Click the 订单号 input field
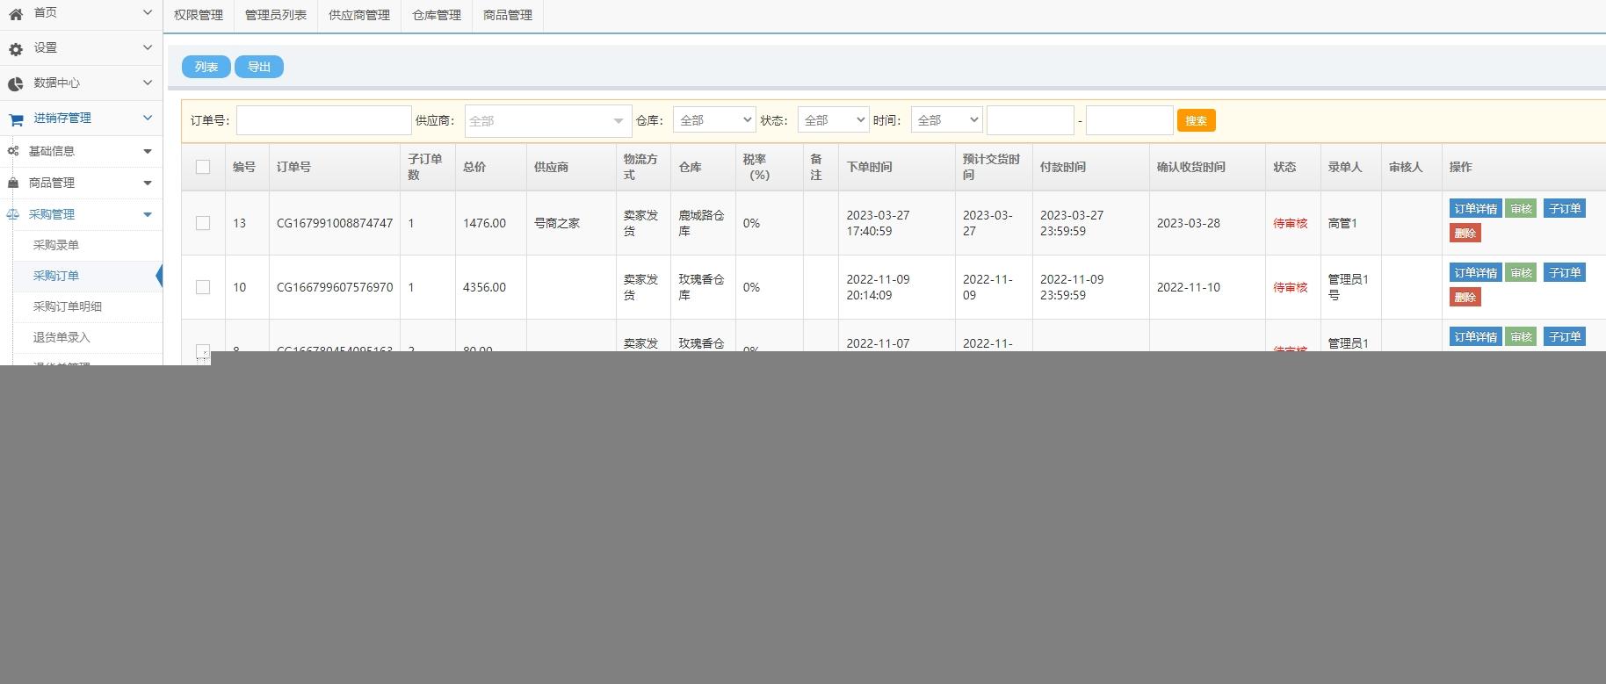Viewport: 1606px width, 684px height. coord(323,120)
